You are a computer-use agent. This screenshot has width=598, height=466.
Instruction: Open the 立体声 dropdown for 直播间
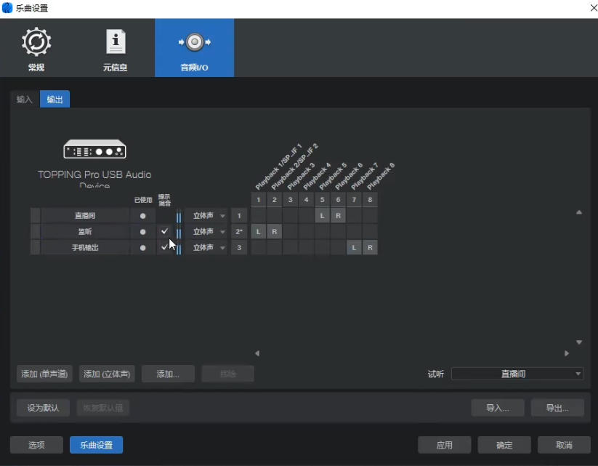tap(206, 215)
